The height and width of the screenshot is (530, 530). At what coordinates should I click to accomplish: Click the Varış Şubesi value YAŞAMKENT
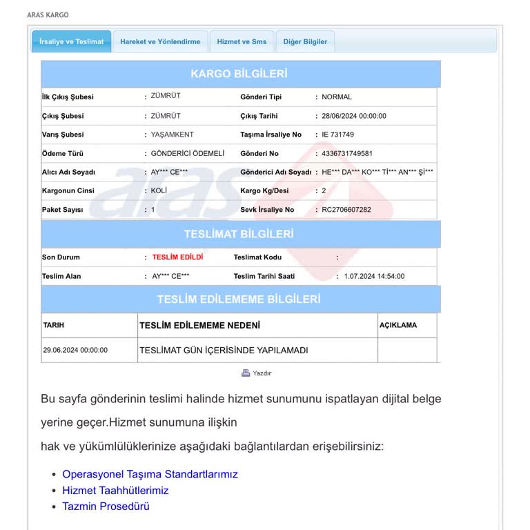pos(172,135)
